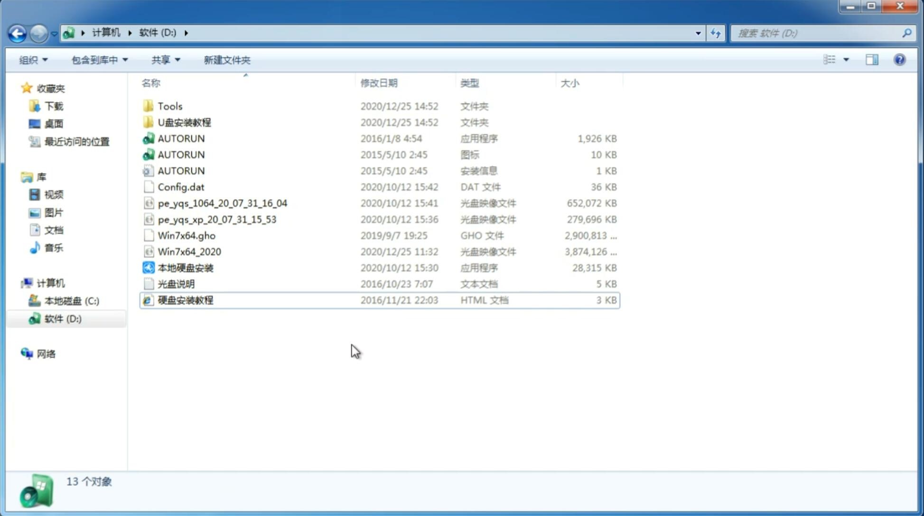Select 软件 (D:) drive in sidebar
The width and height of the screenshot is (924, 516).
pos(63,319)
